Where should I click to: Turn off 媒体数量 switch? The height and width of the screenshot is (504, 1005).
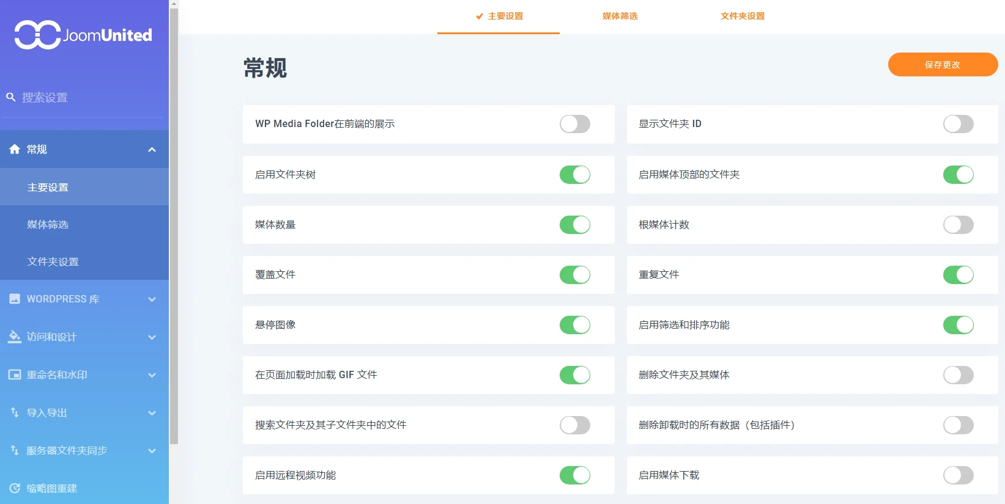coord(575,225)
